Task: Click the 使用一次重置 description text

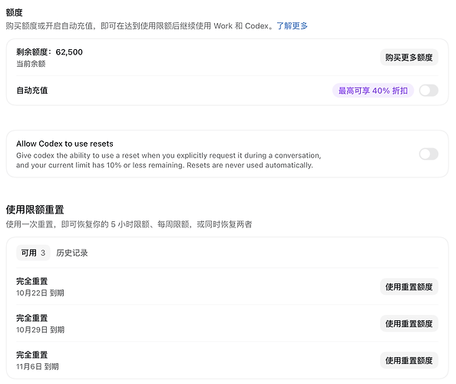Action: (x=129, y=224)
